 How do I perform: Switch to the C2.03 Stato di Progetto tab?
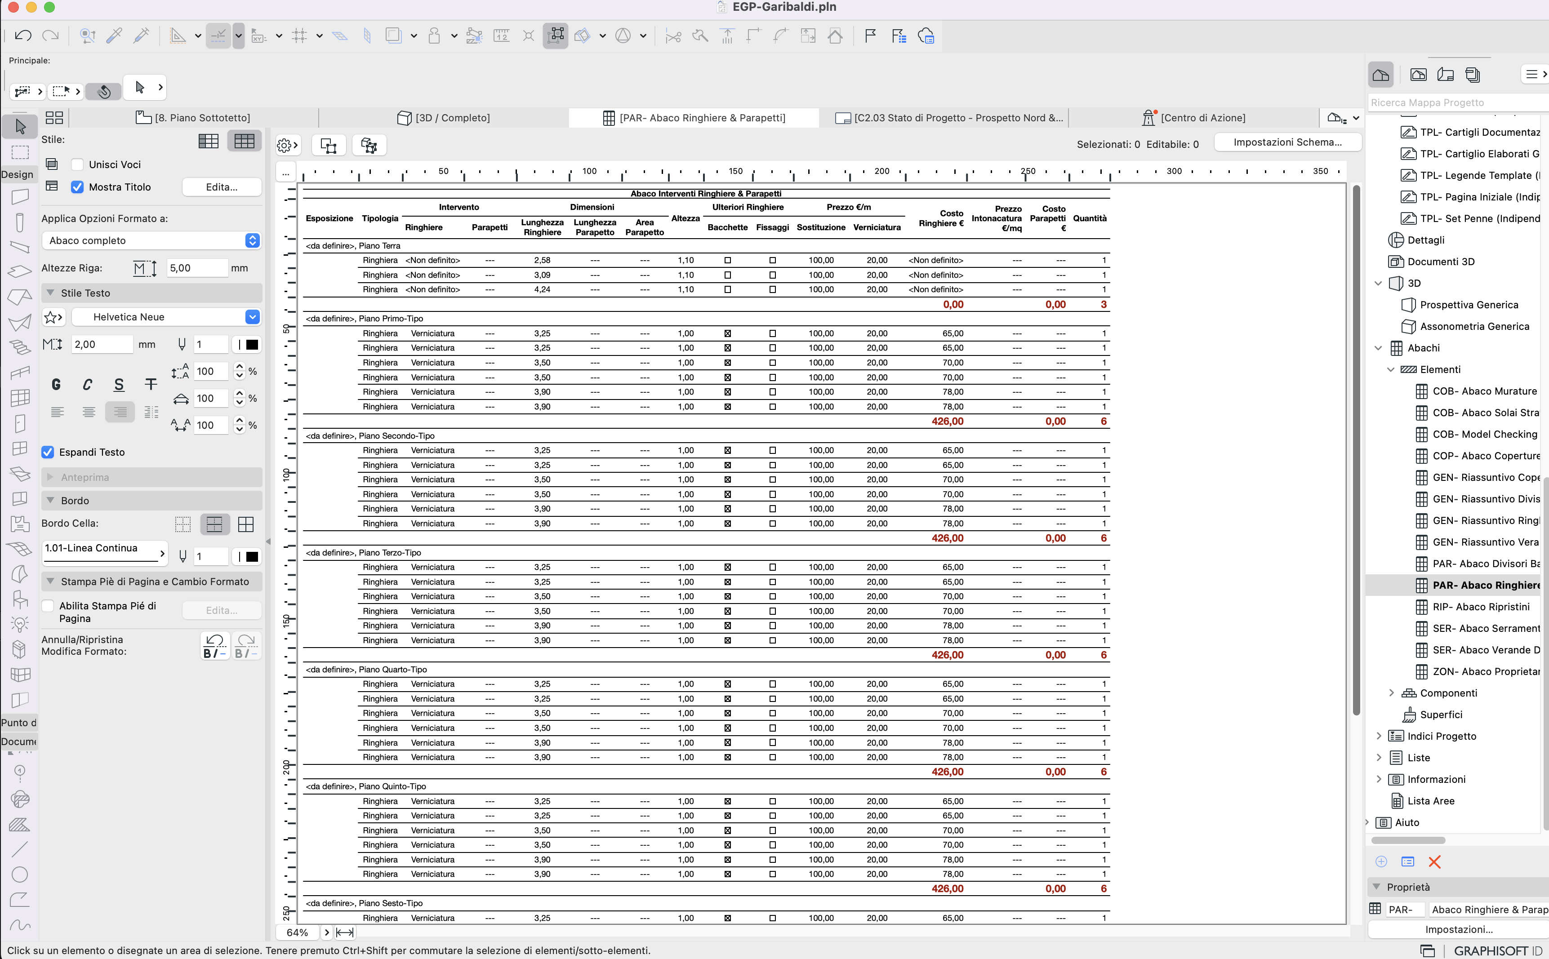click(x=949, y=118)
